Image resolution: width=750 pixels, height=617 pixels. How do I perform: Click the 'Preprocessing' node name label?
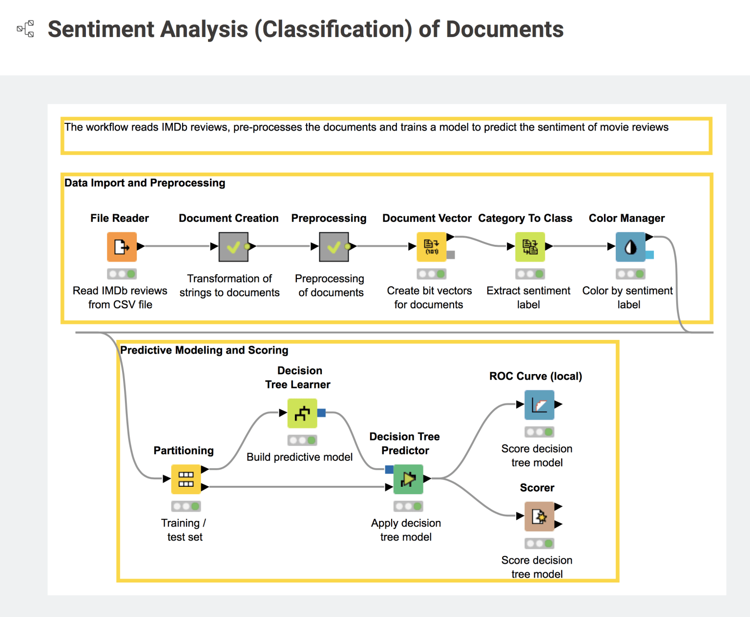click(329, 218)
